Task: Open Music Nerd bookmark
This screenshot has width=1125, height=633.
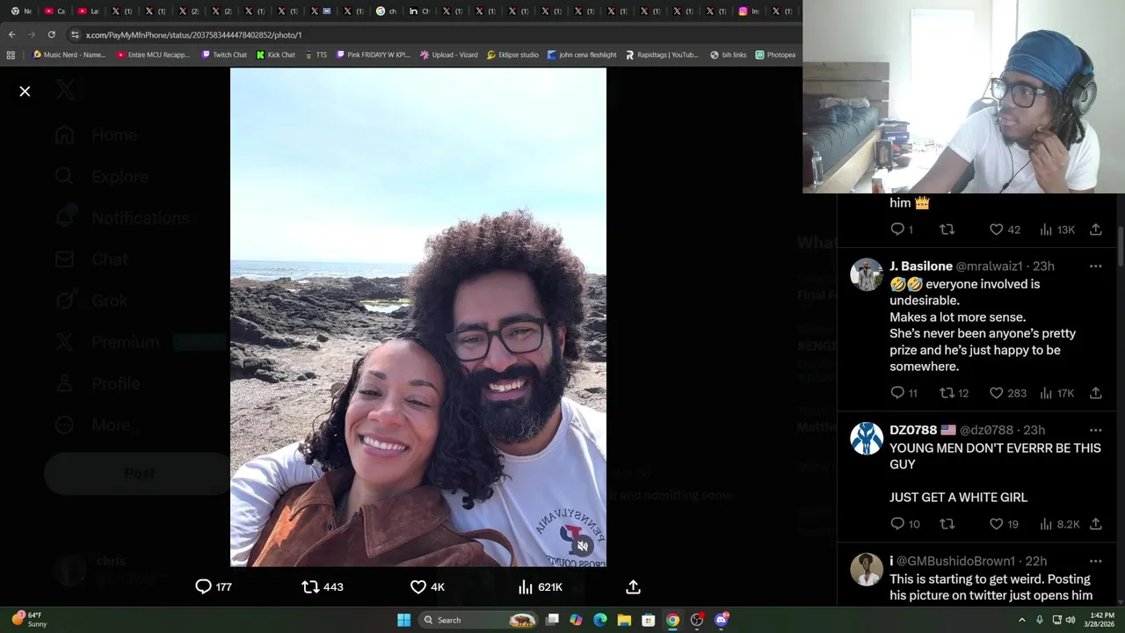Action: click(x=69, y=55)
